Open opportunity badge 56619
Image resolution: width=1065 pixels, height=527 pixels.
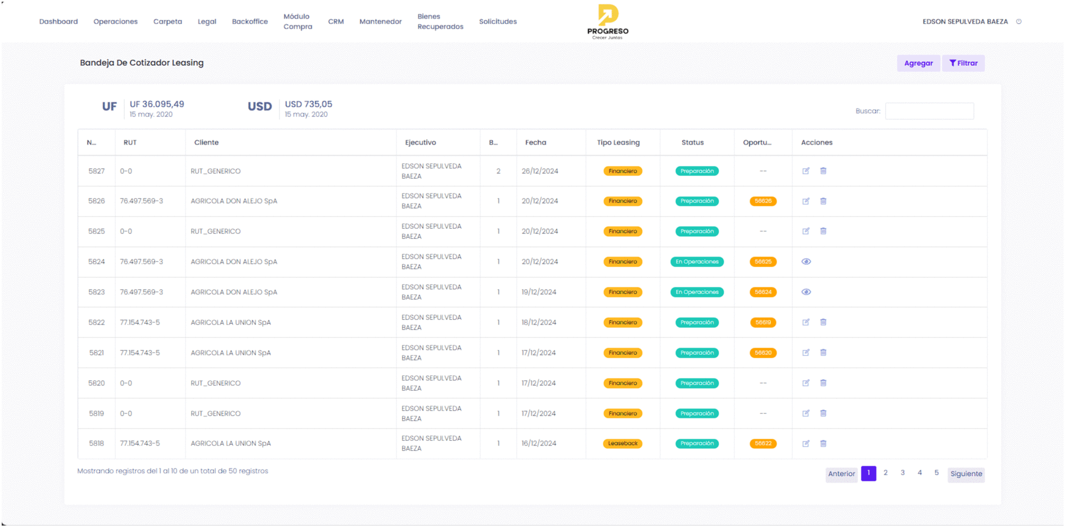(763, 322)
